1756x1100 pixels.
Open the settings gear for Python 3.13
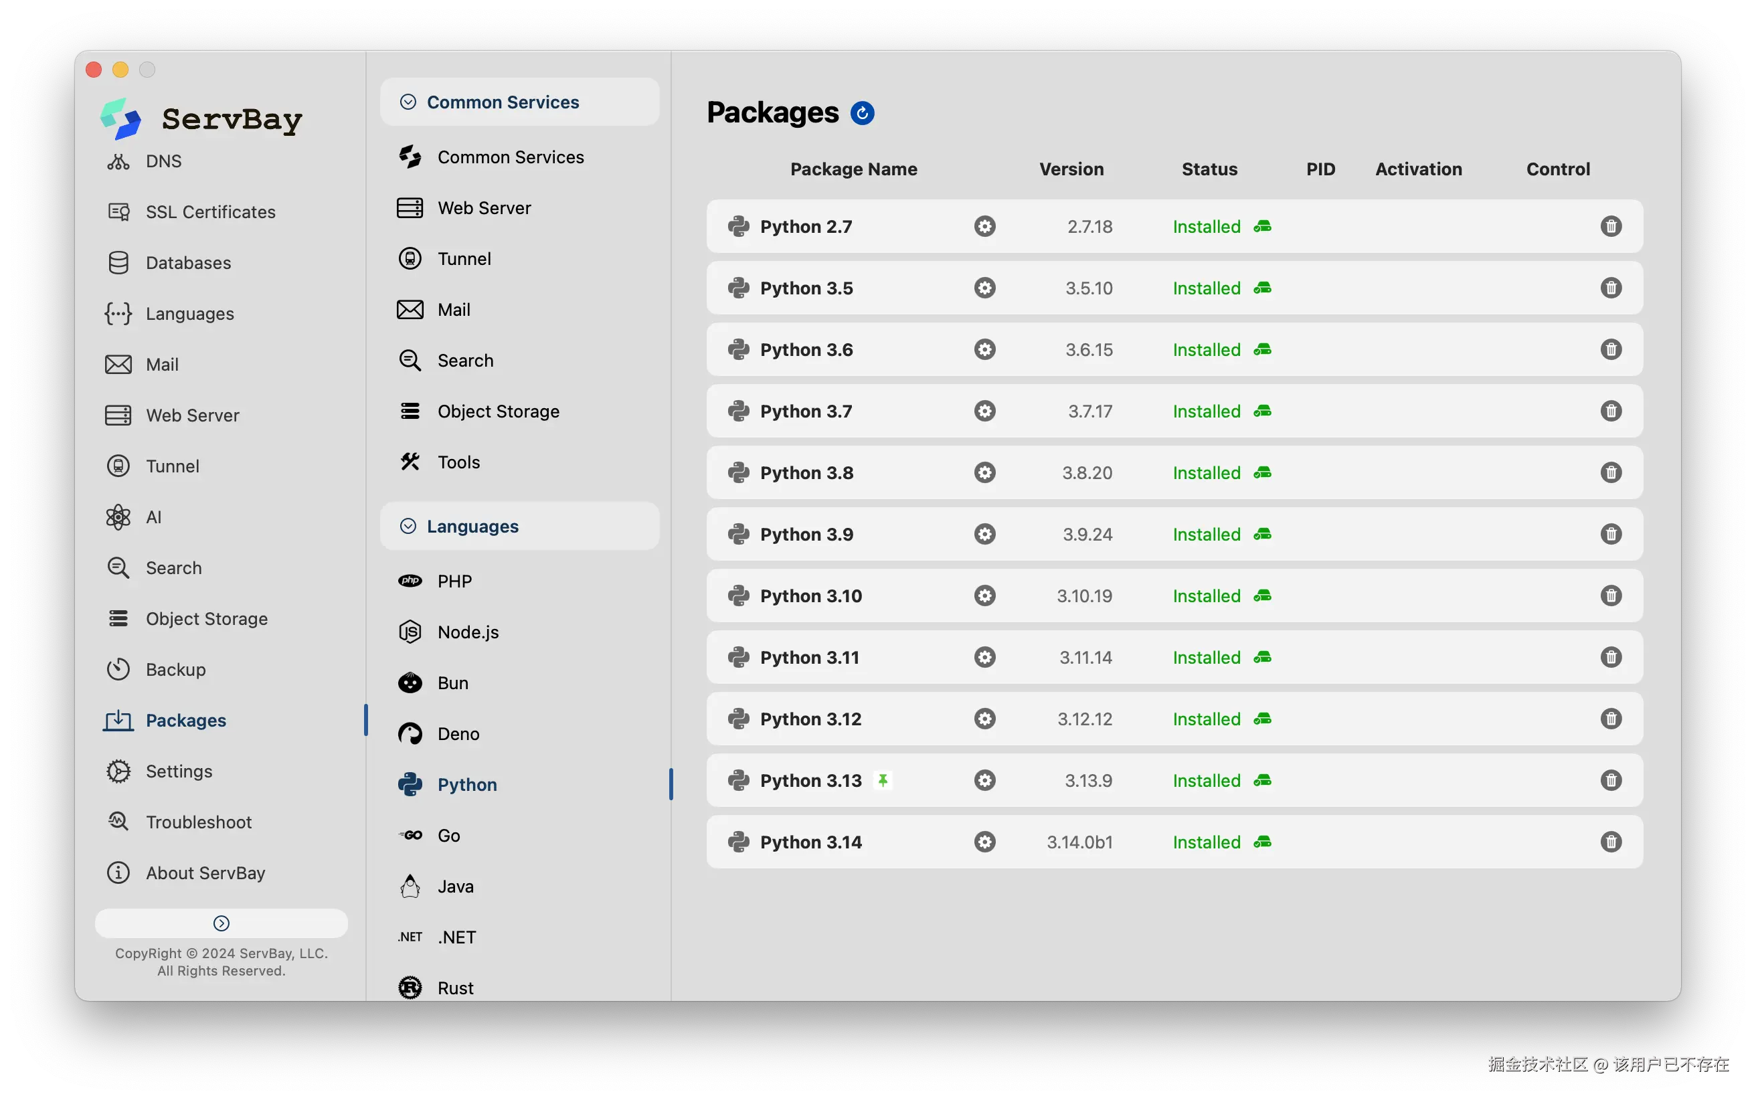pos(984,781)
